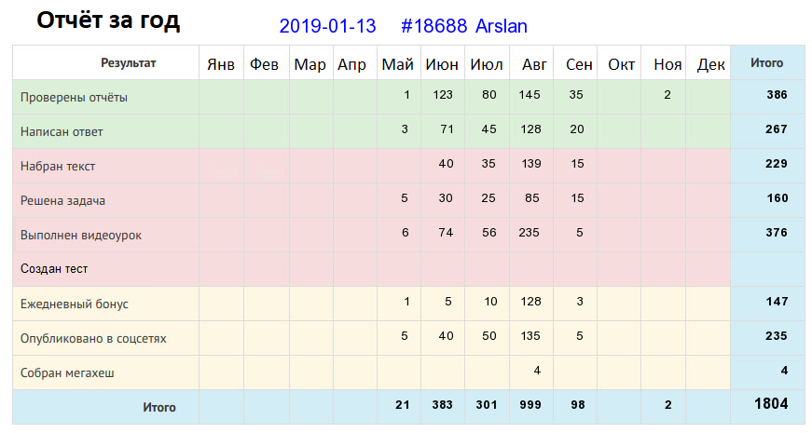Open the 2019-01-13 date link
This screenshot has height=433, width=812.
327,26
